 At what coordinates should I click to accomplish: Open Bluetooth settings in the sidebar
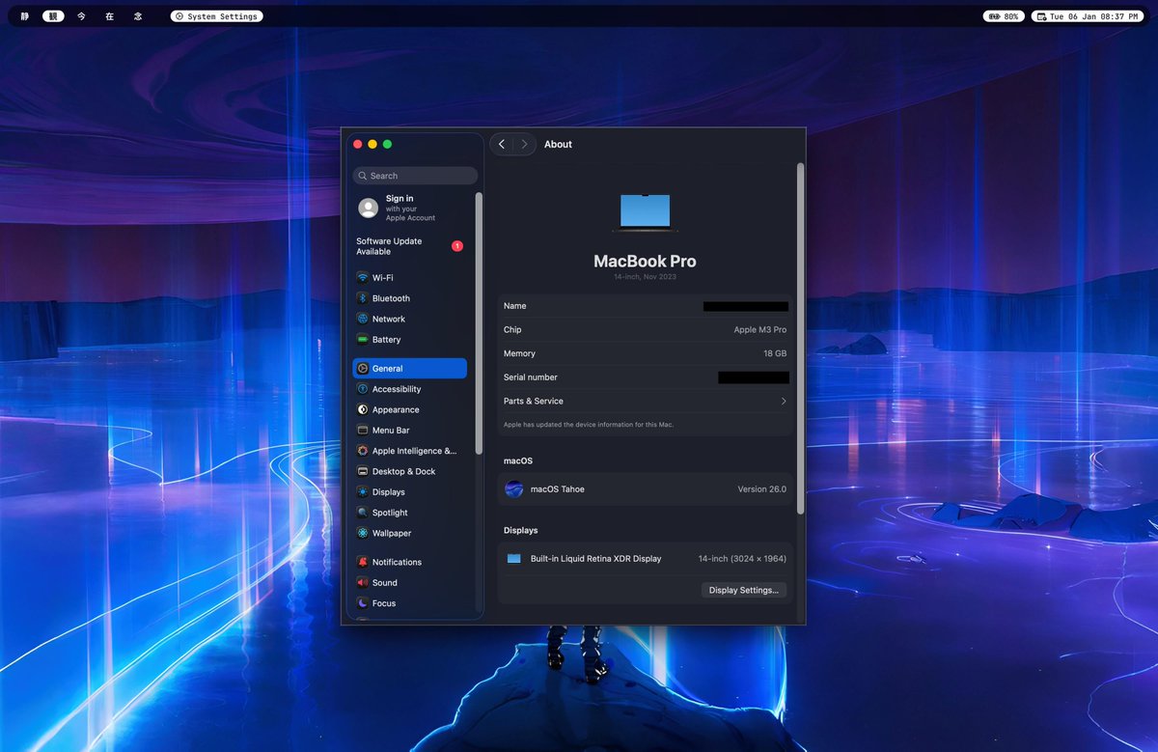409,298
